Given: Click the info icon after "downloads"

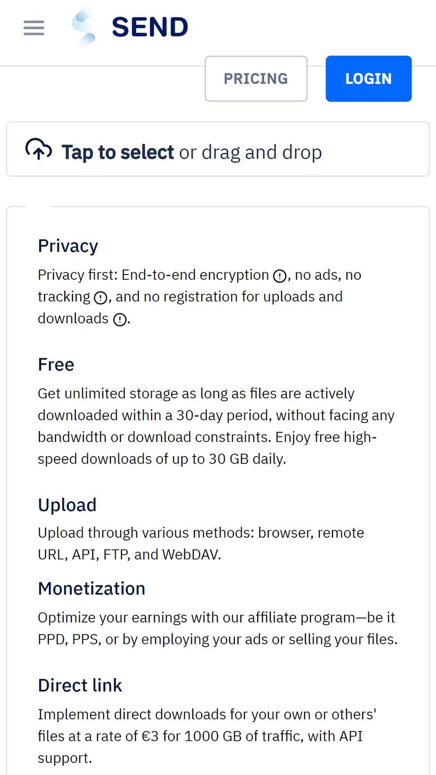Looking at the screenshot, I should click(x=120, y=320).
